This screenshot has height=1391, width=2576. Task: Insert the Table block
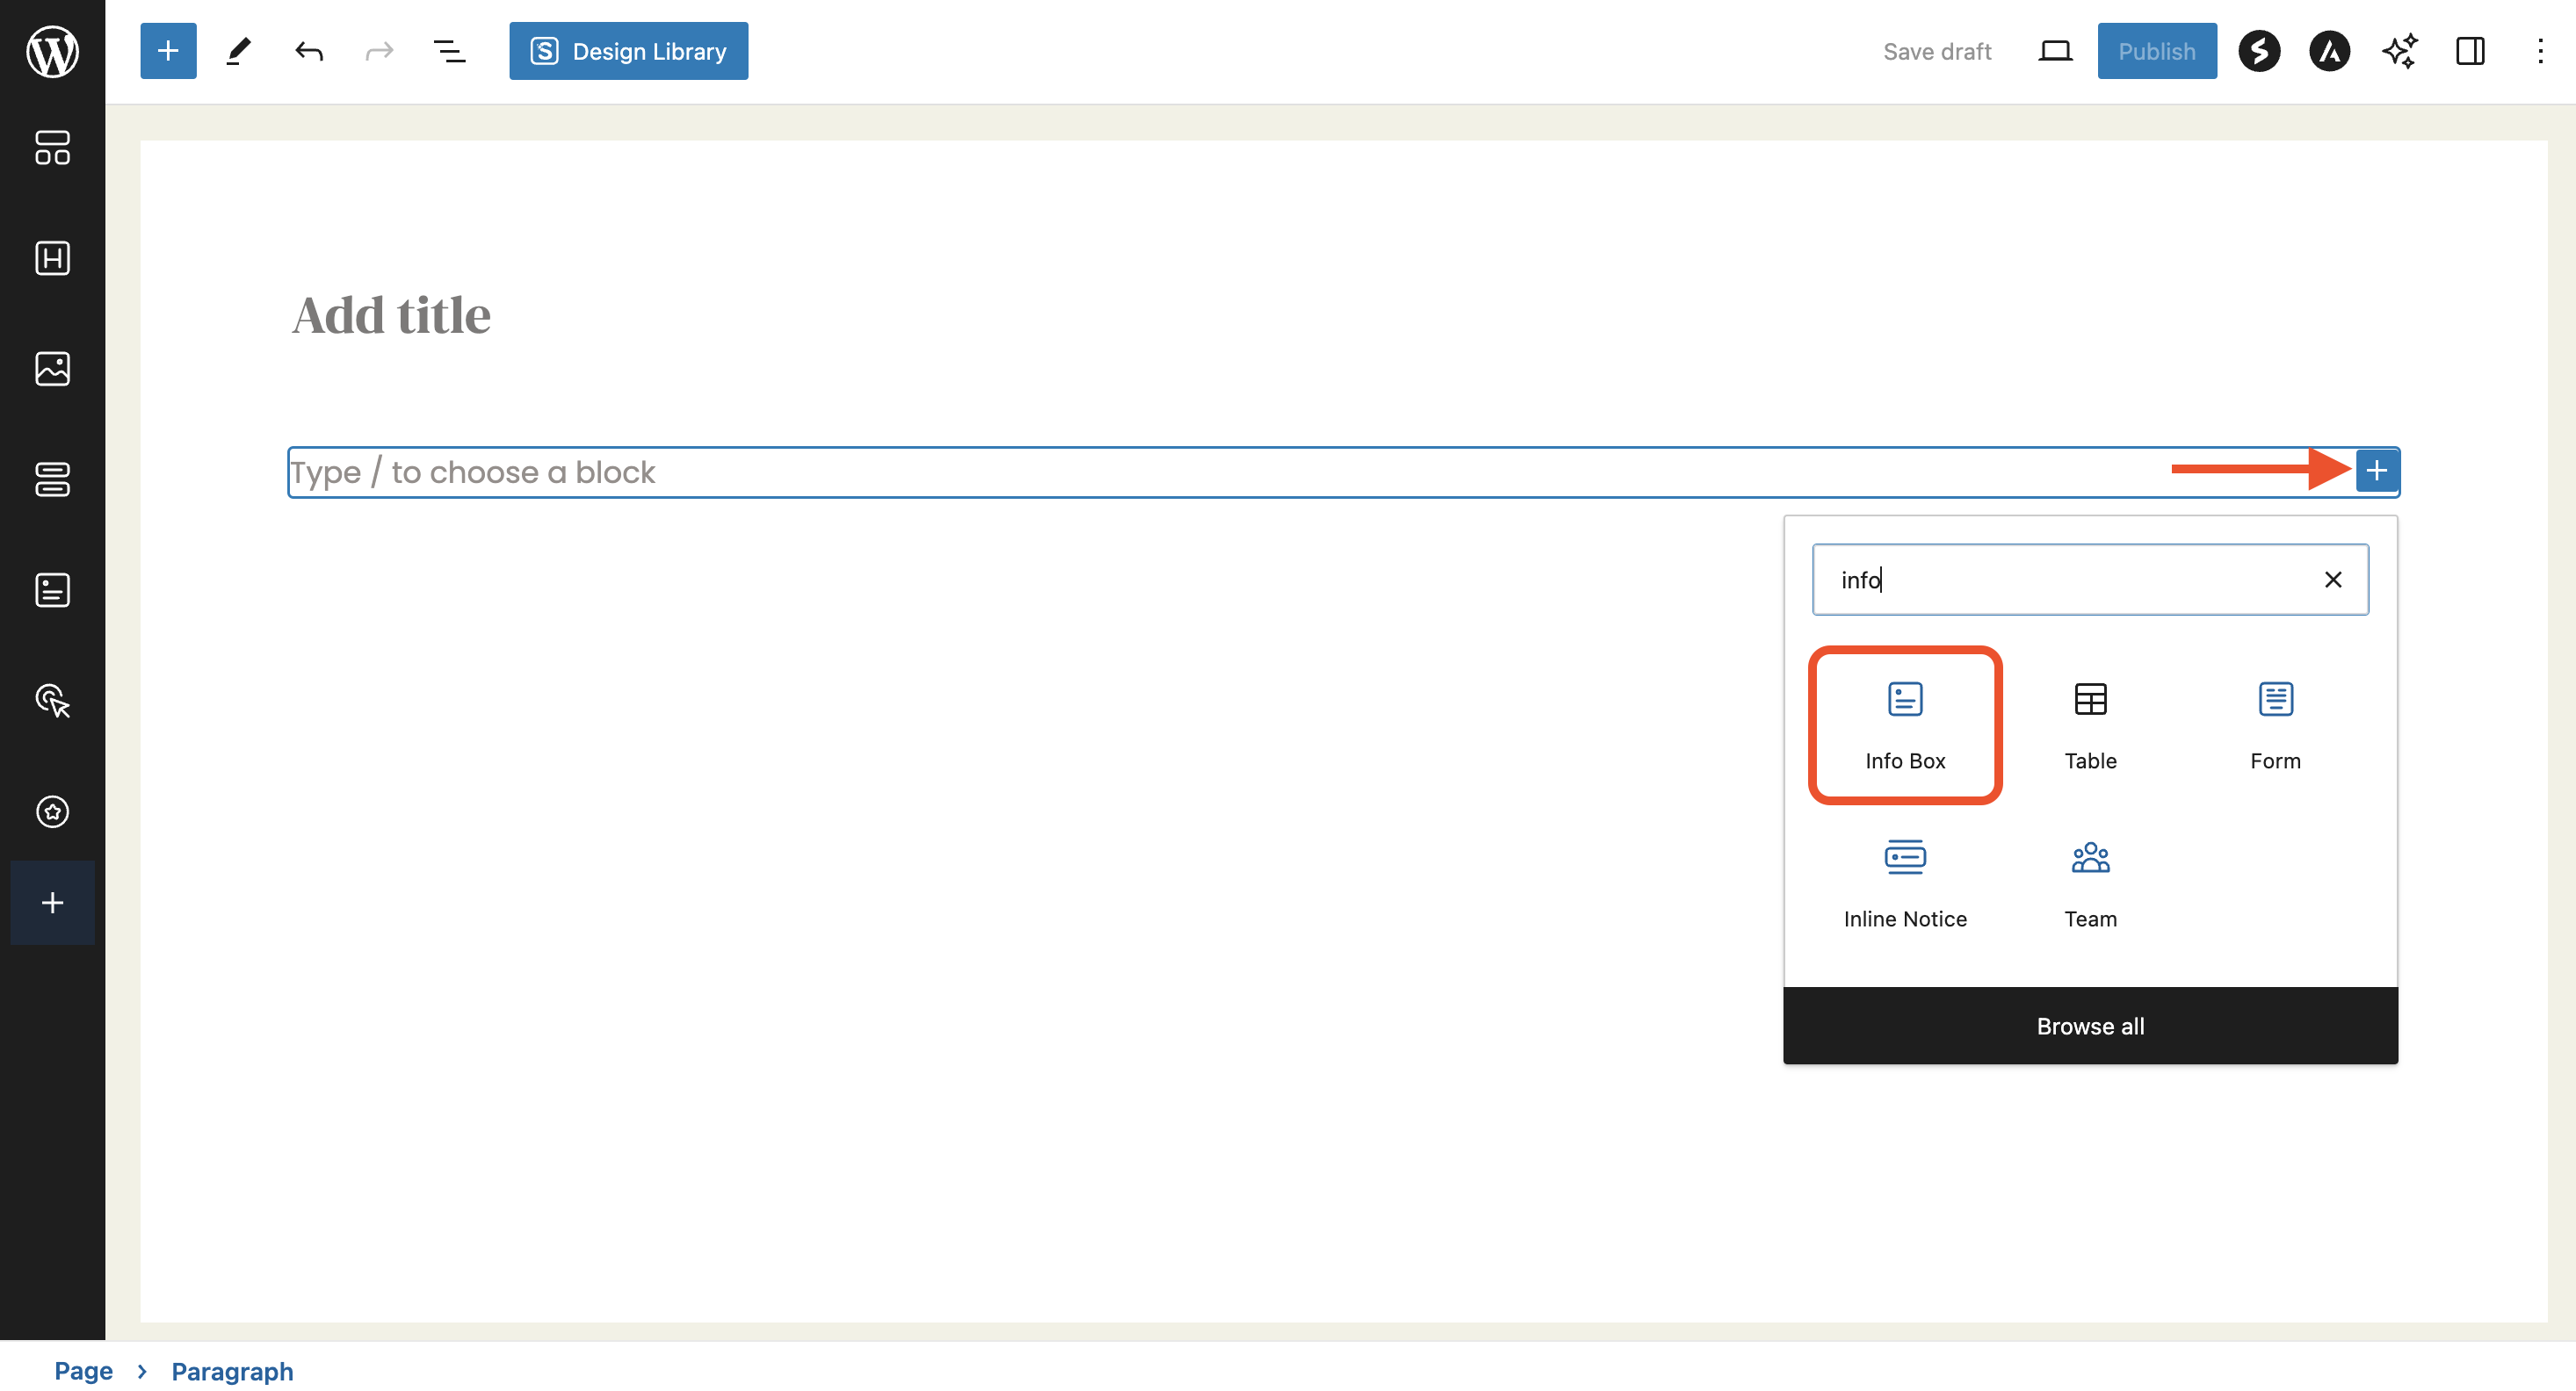(2090, 724)
